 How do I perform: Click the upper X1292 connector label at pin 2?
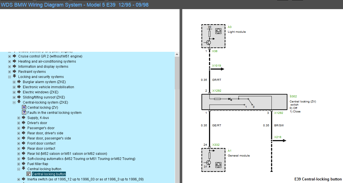tap(217, 91)
